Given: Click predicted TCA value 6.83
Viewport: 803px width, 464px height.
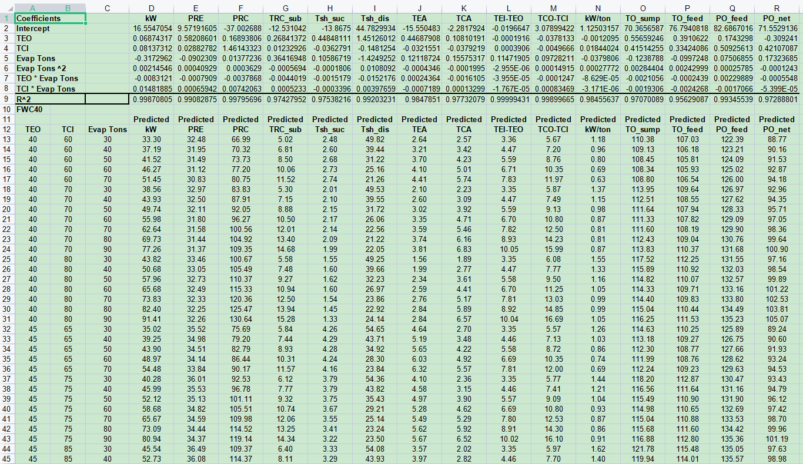Looking at the screenshot, I should 464,249.
